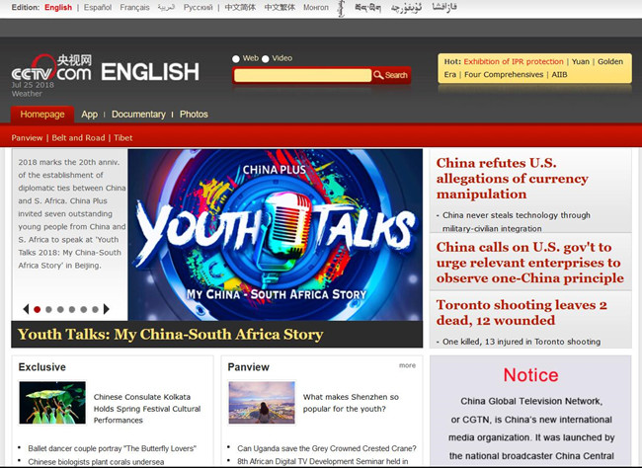The width and height of the screenshot is (642, 468).
Task: Click inside the search text field
Action: tap(302, 75)
